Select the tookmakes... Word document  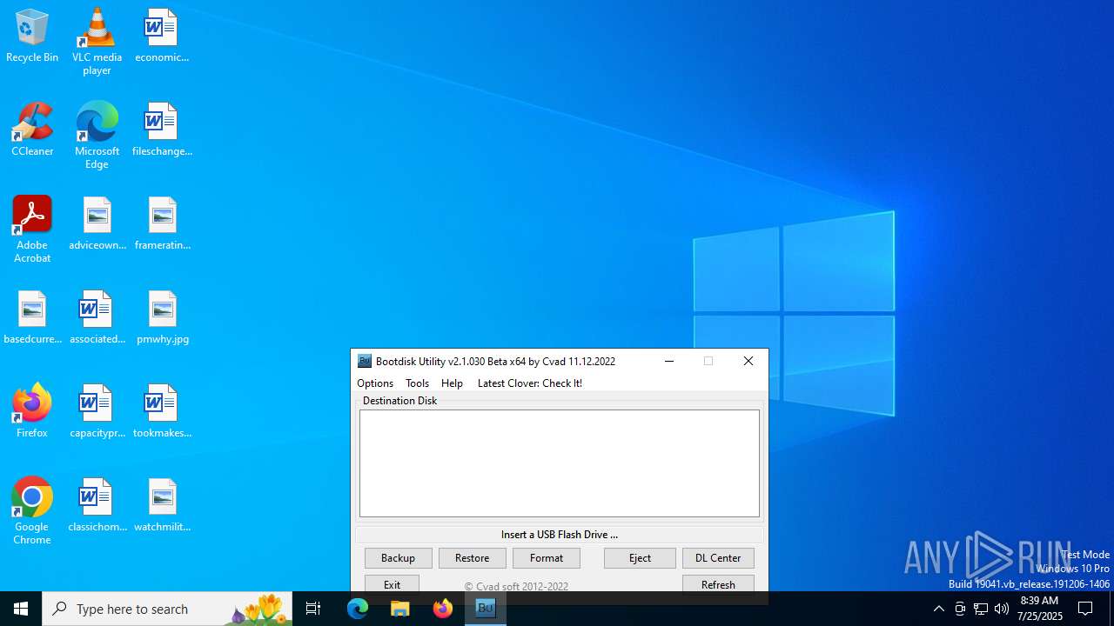coord(162,411)
